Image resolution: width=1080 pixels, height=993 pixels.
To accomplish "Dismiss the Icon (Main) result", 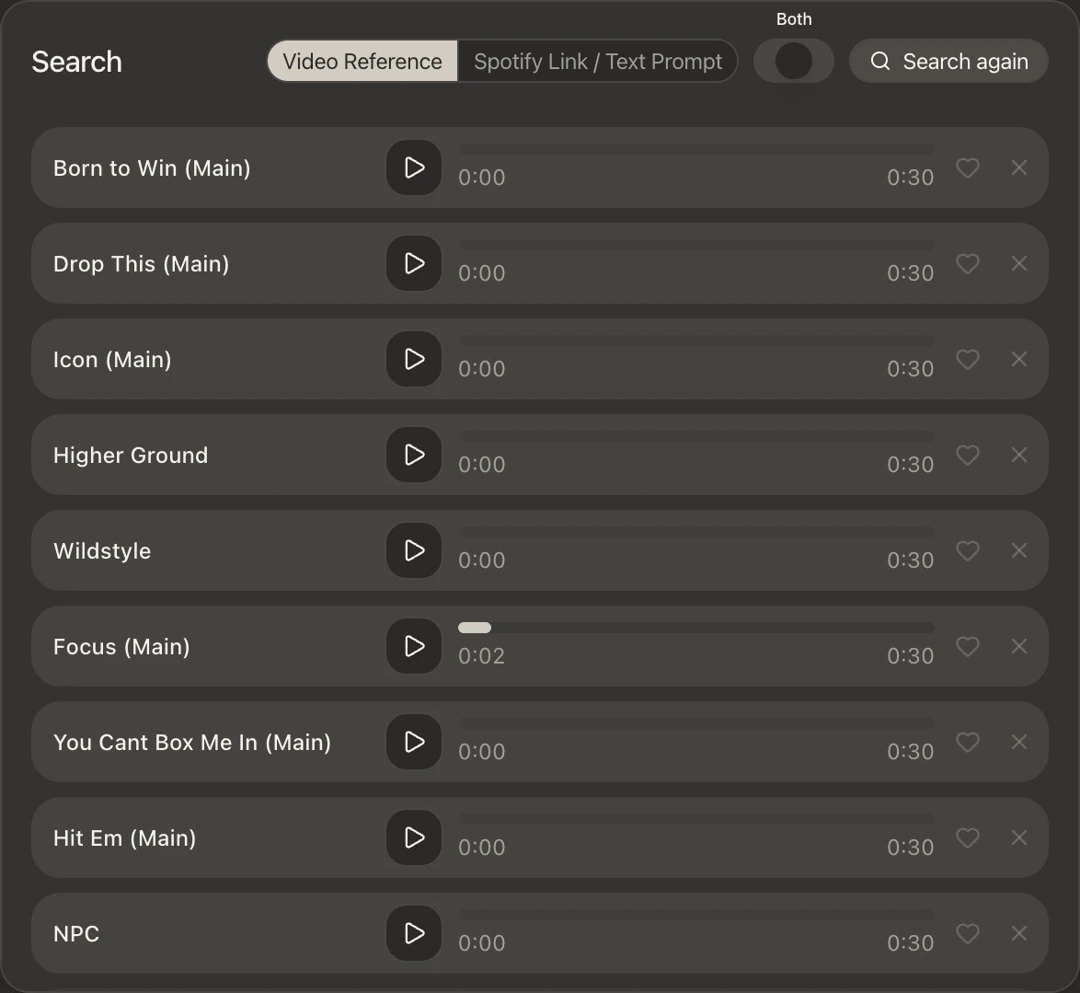I will 1019,359.
